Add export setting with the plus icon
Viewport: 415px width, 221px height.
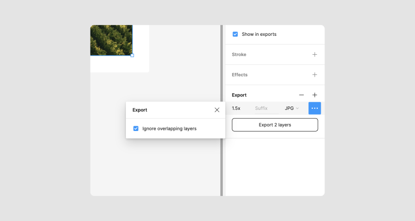click(315, 95)
